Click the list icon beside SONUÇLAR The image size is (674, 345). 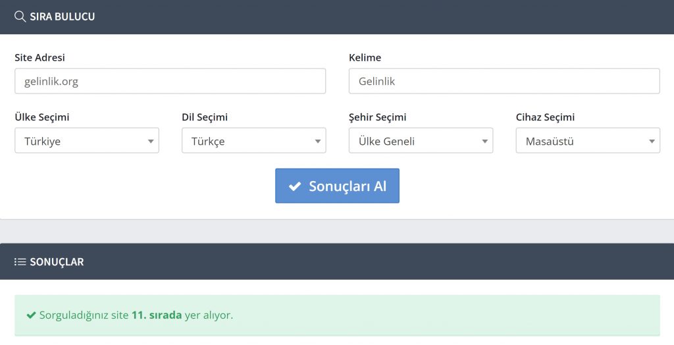click(20, 262)
